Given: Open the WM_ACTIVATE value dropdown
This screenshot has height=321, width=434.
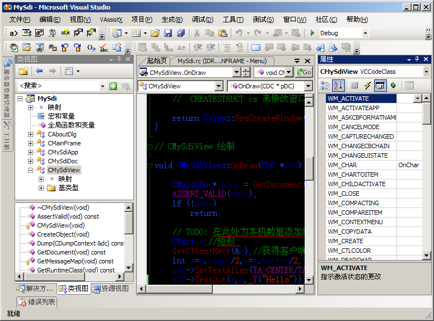Looking at the screenshot, I should pos(417,98).
